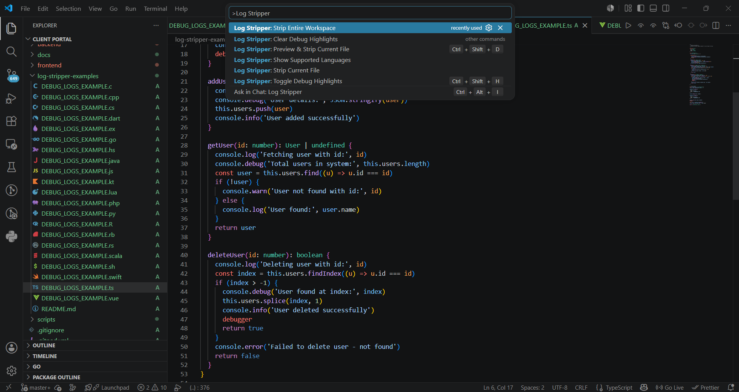Click the Copilot icon in status bar
This screenshot has height=392, width=739.
pos(644,387)
